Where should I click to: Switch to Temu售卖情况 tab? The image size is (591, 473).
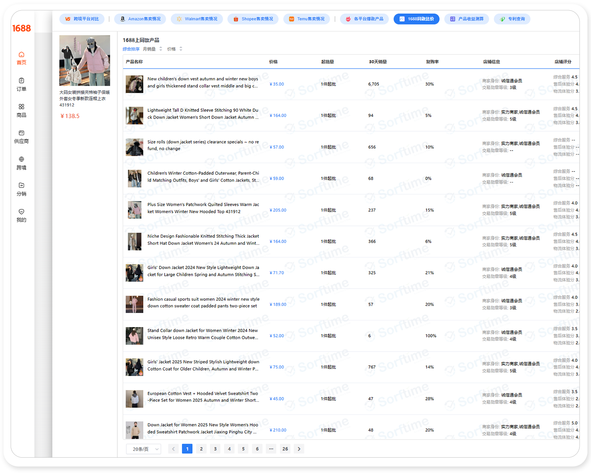307,19
